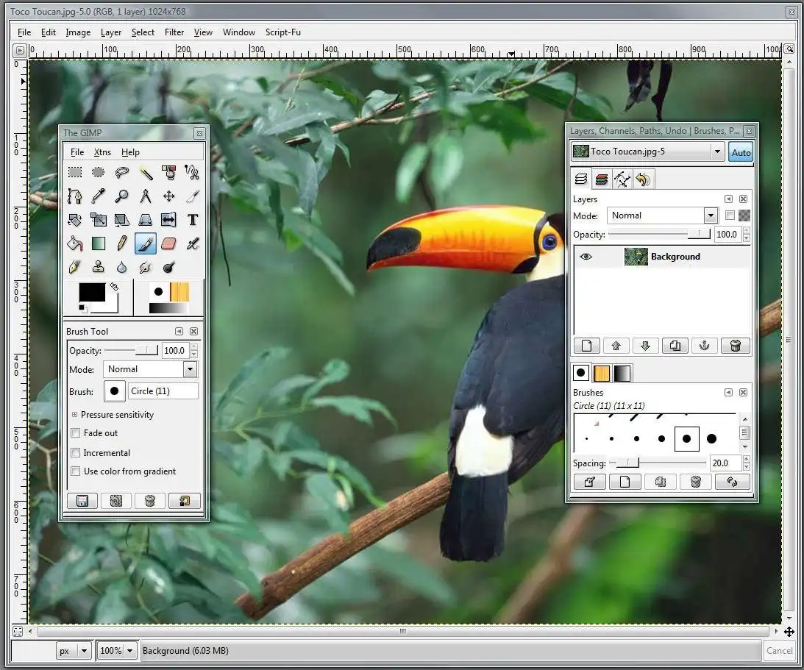Choose the Bucket Fill tool
This screenshot has height=670, width=804.
pyautogui.click(x=75, y=243)
